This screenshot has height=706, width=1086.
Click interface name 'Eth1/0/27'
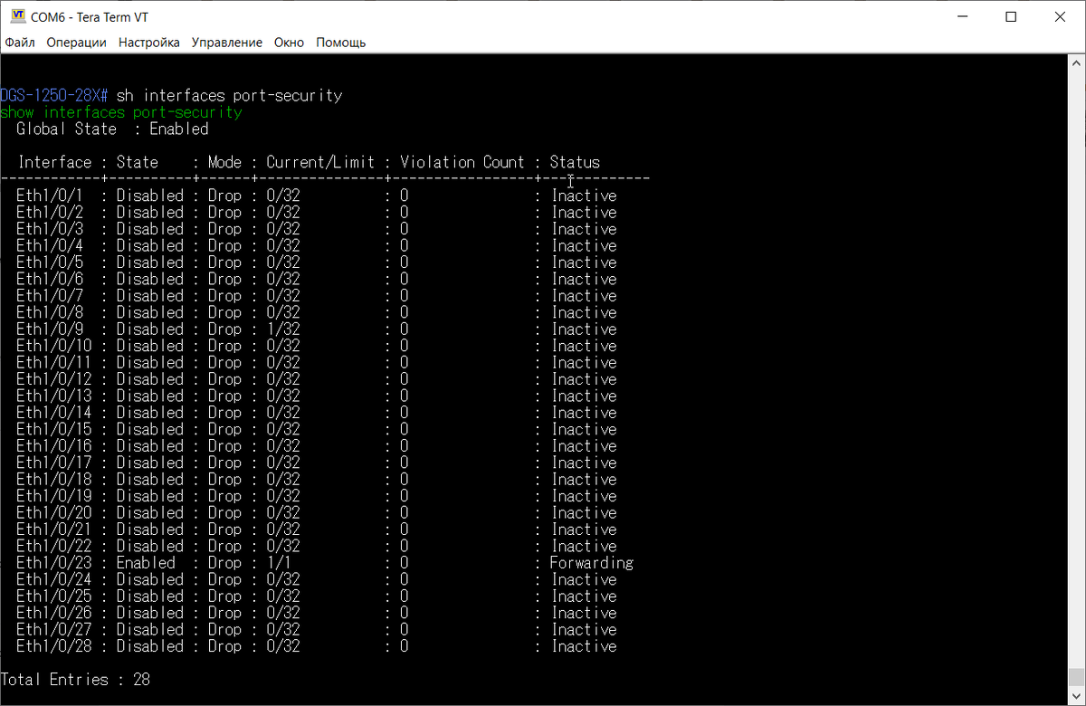[54, 630]
